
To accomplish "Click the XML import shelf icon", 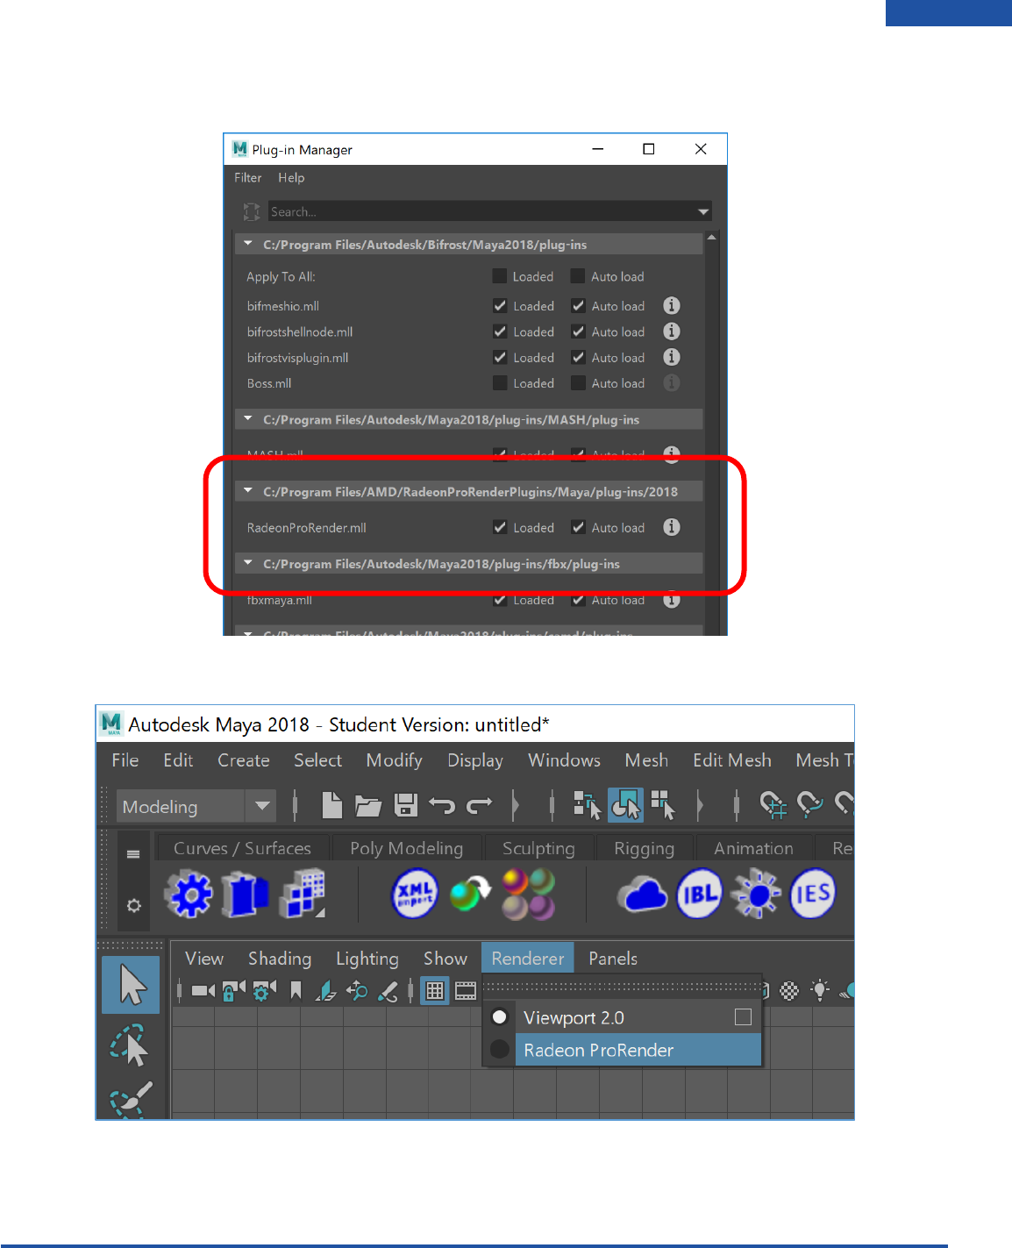I will click(415, 895).
